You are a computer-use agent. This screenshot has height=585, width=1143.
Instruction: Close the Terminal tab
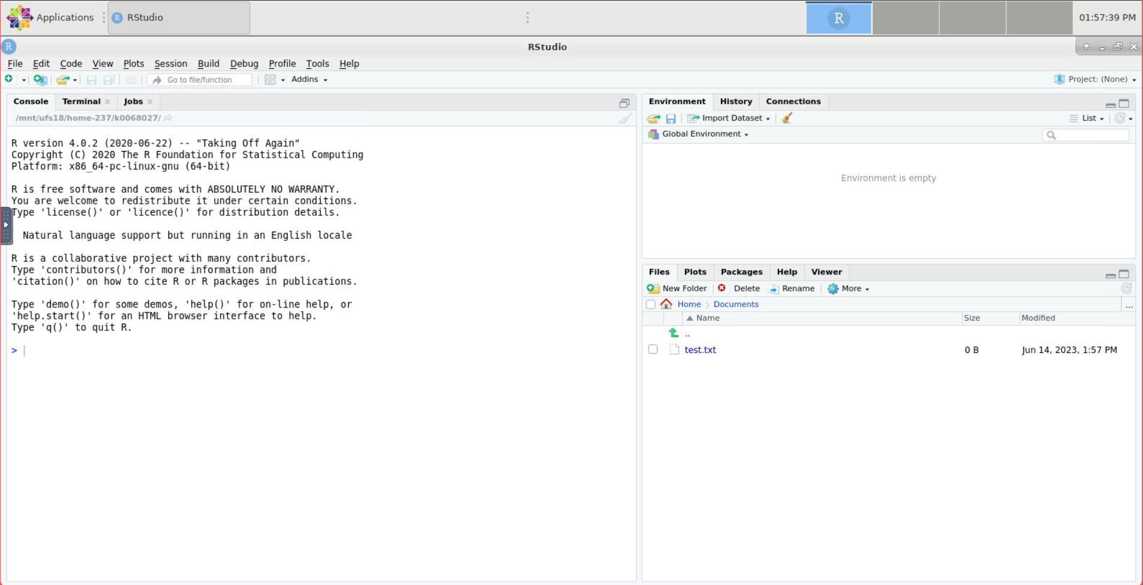coord(107,102)
